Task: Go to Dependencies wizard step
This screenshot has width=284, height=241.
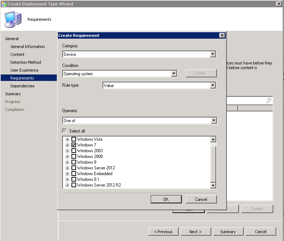Action: point(22,86)
